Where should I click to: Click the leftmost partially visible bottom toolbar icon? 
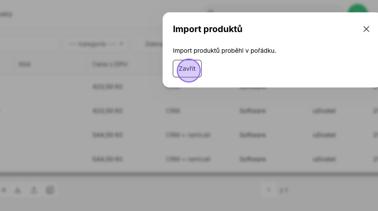(x=4, y=190)
